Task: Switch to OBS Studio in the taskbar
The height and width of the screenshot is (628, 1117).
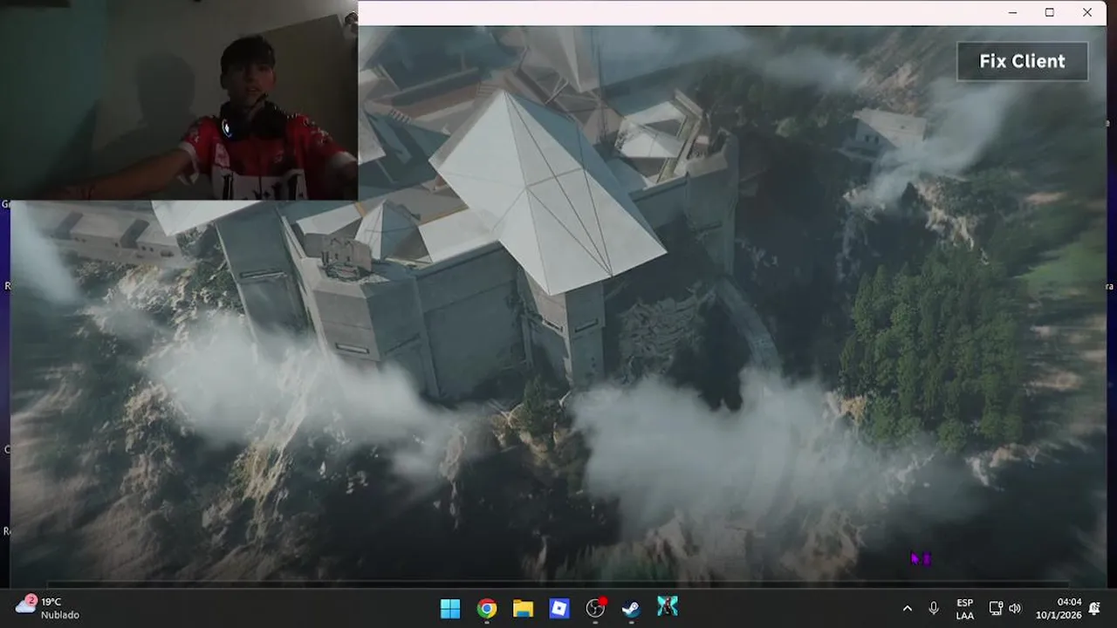Action: pos(595,609)
